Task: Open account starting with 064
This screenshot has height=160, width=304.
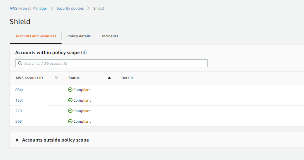Action: [19, 90]
